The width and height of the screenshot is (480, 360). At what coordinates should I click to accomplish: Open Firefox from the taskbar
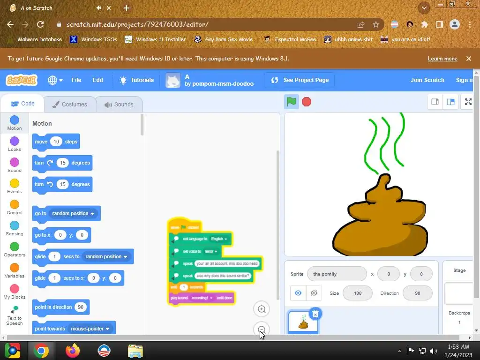click(73, 351)
